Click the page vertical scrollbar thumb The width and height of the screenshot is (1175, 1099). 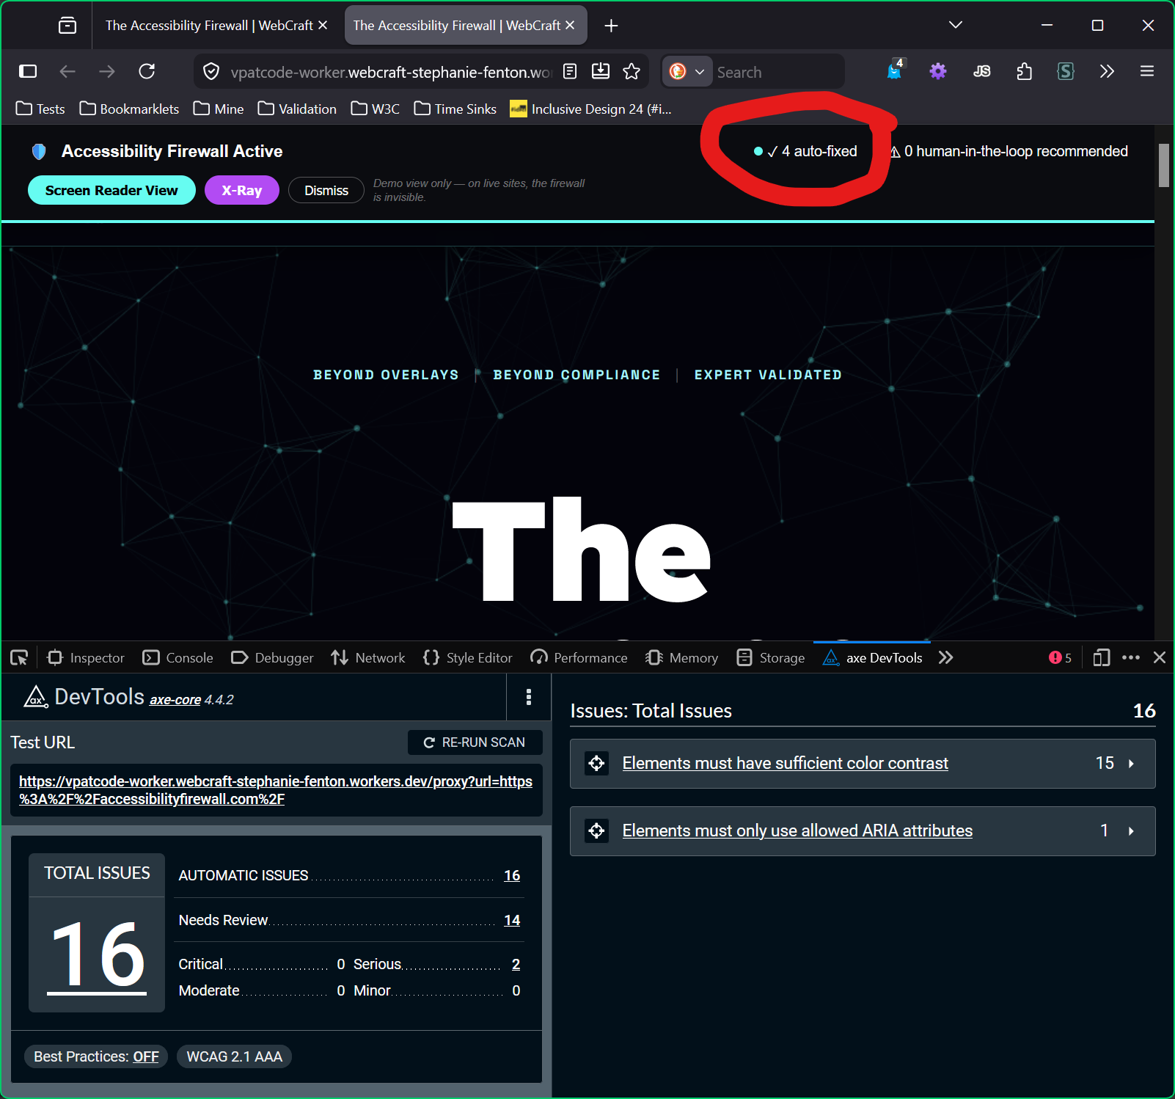point(1163,165)
